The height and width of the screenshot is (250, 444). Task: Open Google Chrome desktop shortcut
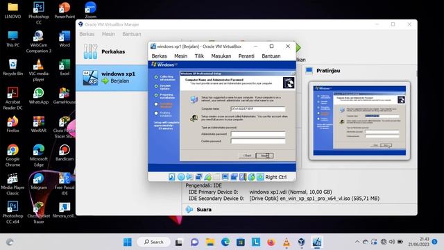(x=12, y=156)
